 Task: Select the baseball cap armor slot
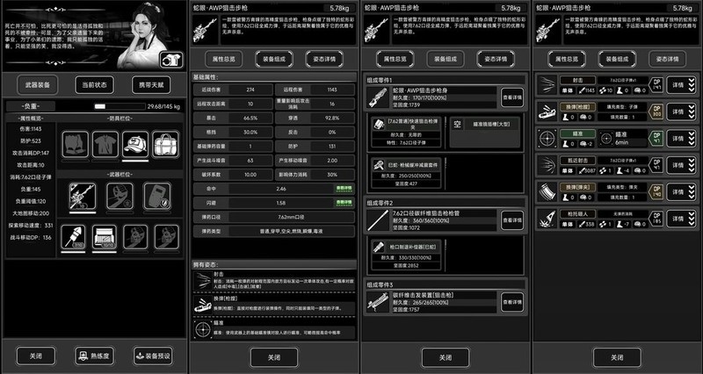135,144
